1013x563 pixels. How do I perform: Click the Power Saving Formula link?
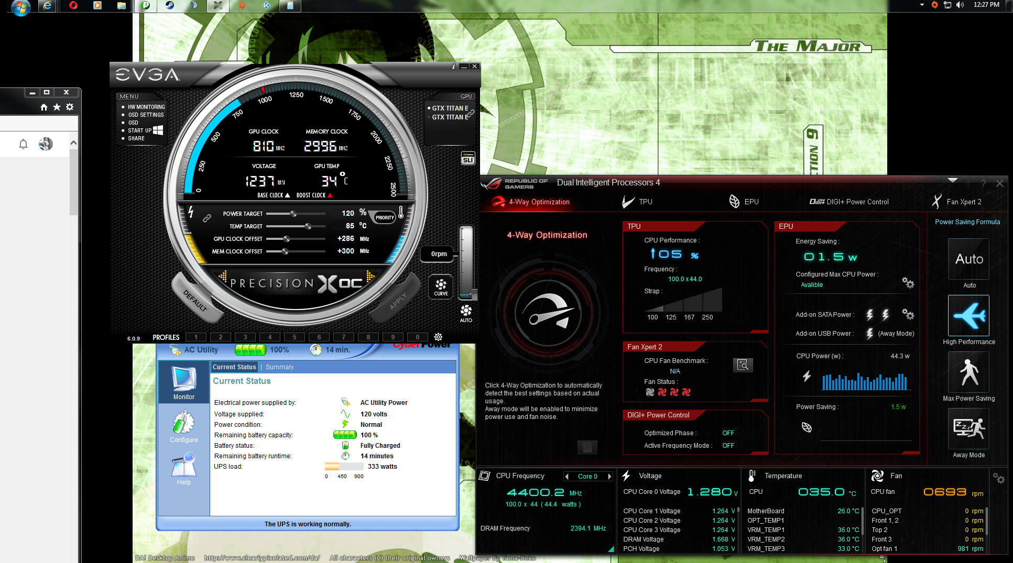(967, 222)
